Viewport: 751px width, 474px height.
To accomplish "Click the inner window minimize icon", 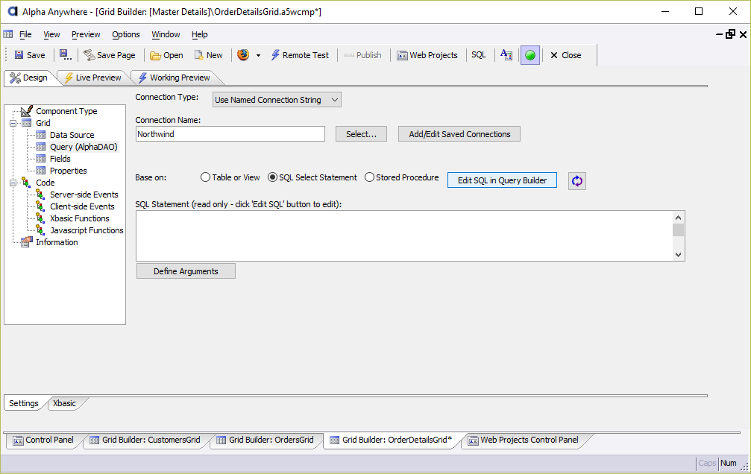I will click(720, 34).
